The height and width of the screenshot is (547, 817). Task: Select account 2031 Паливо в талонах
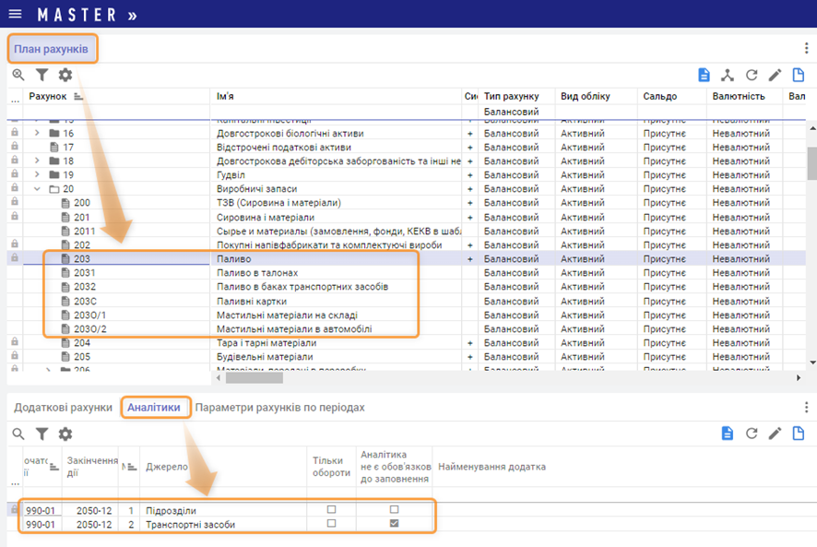coord(85,273)
